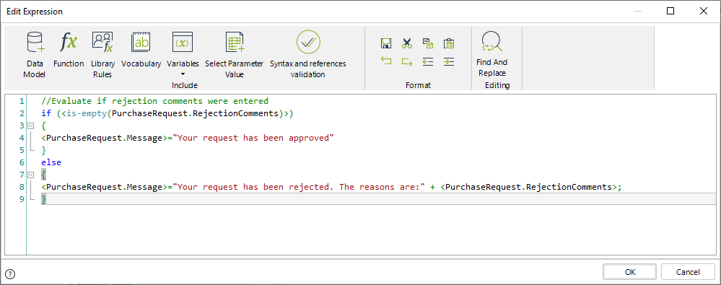Open Find And Replace

[x=492, y=54]
